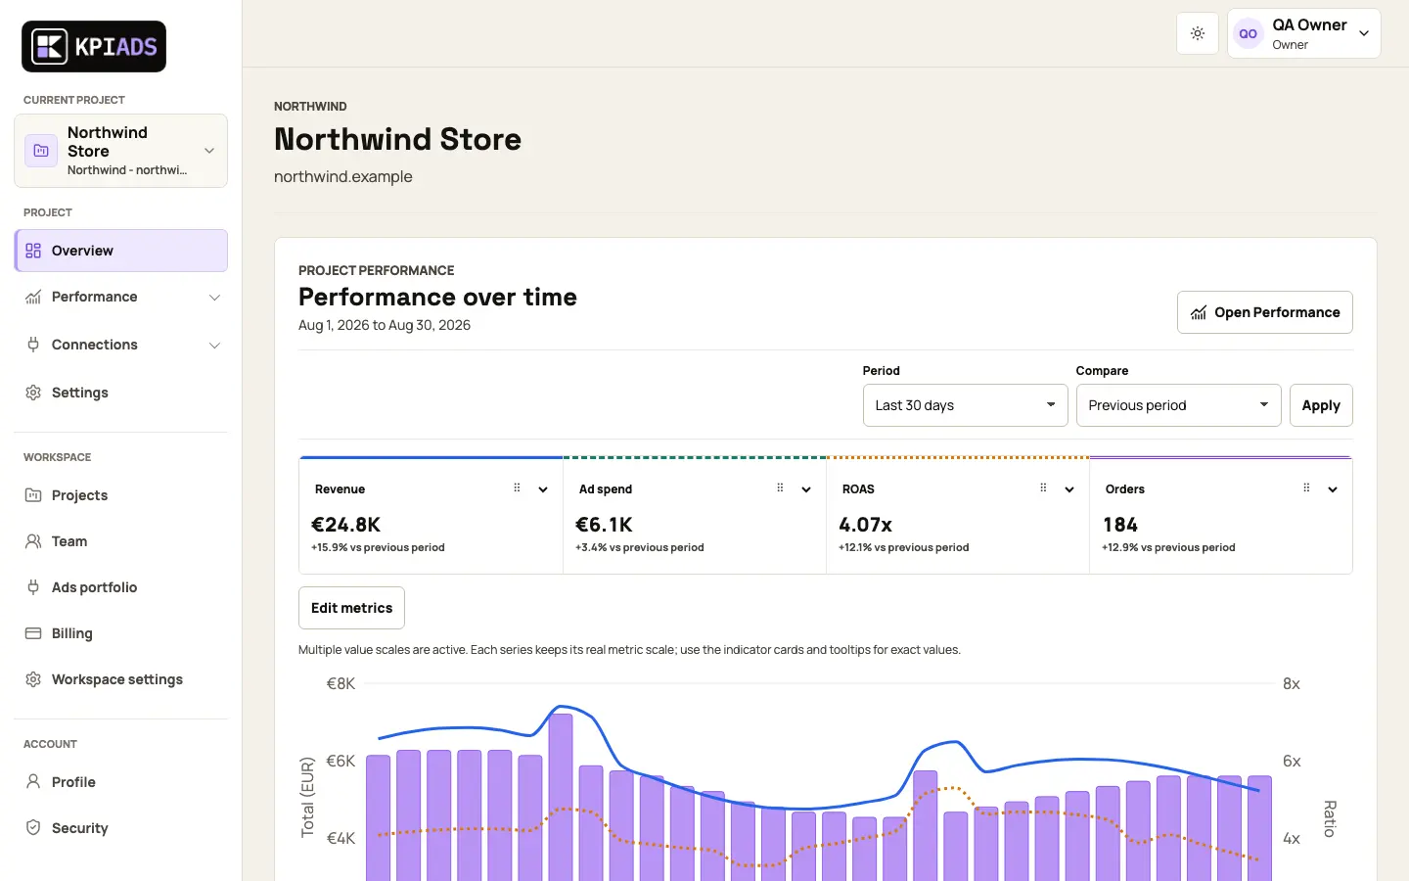Click the QO avatar circle
The width and height of the screenshot is (1409, 881).
click(1248, 33)
